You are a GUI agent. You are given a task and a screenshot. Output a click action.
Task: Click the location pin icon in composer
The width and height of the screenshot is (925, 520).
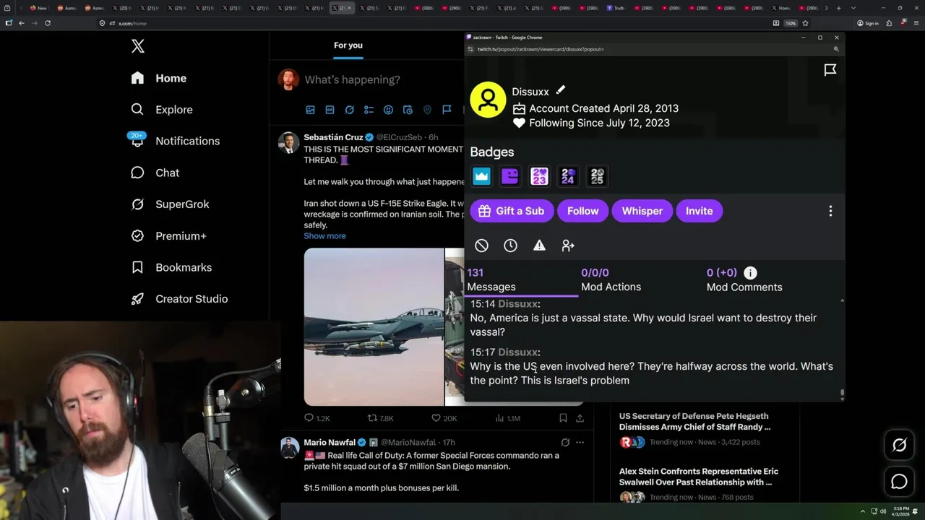pos(427,110)
